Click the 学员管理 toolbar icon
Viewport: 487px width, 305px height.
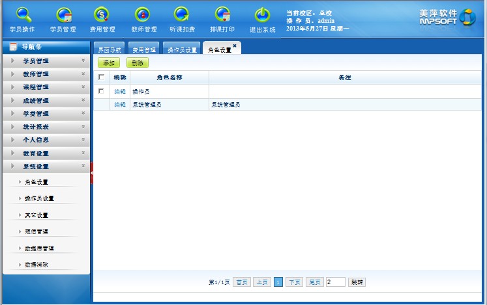tap(63, 15)
